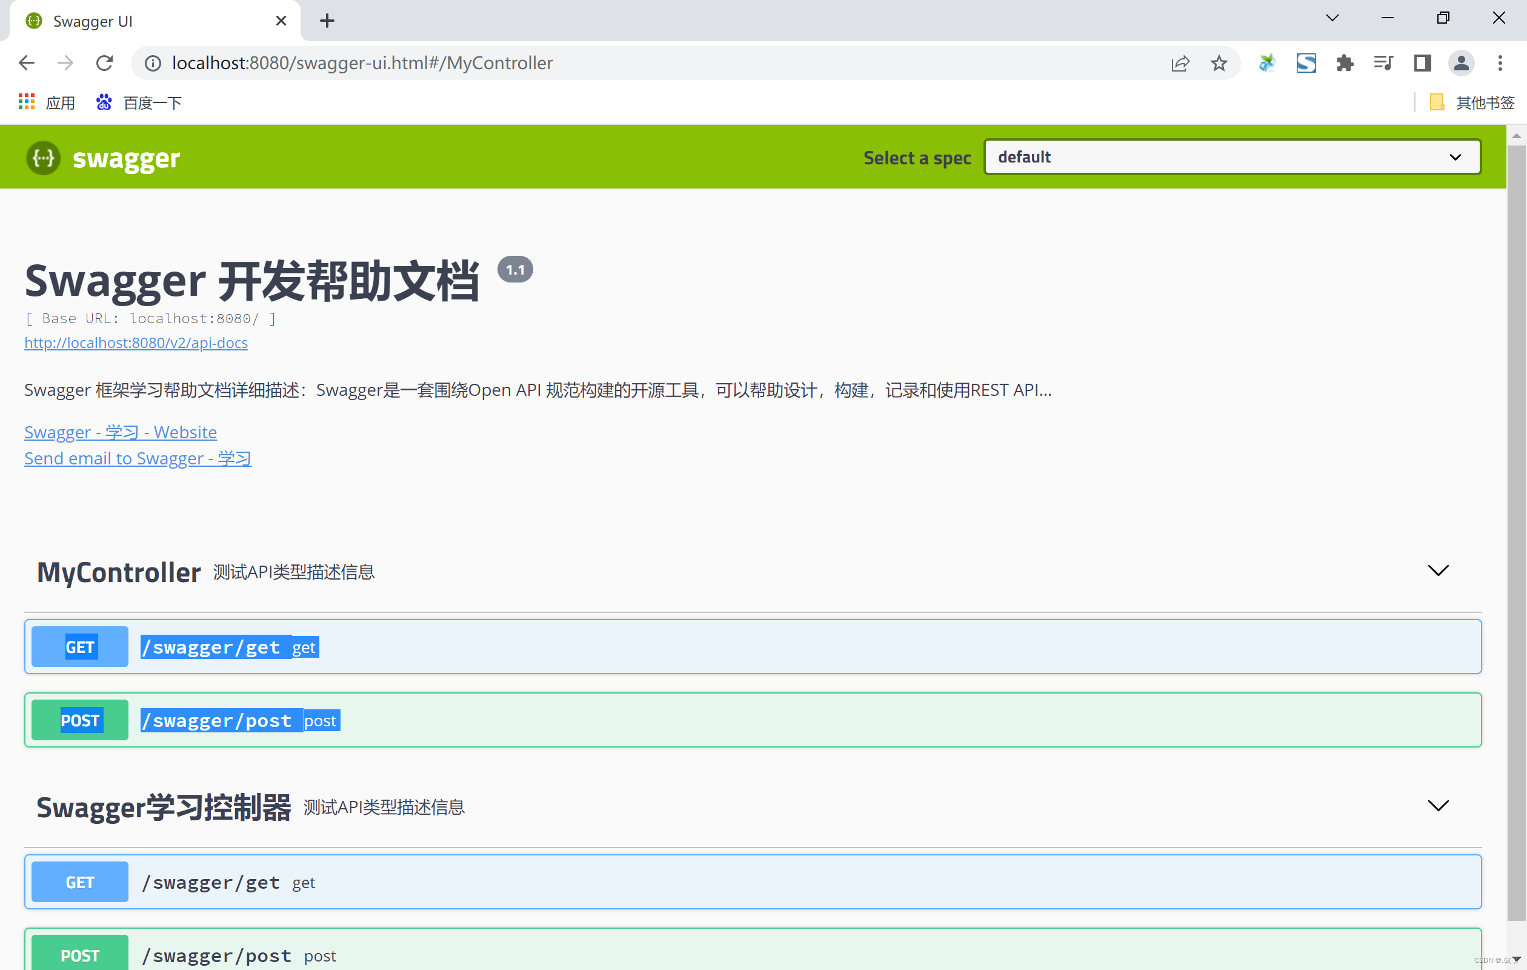Expand Swagger学习控制器 GET /swagger/get operation

tap(753, 882)
